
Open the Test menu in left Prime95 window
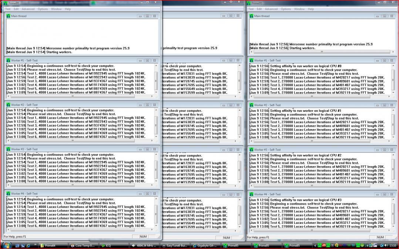pyautogui.click(x=8, y=9)
